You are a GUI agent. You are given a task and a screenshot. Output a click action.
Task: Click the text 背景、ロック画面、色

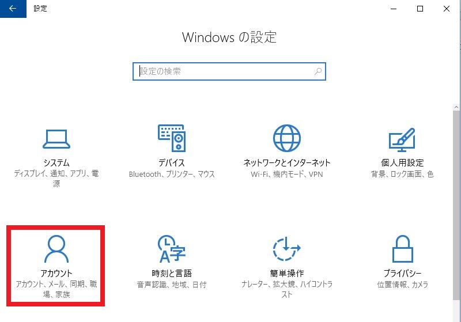402,174
